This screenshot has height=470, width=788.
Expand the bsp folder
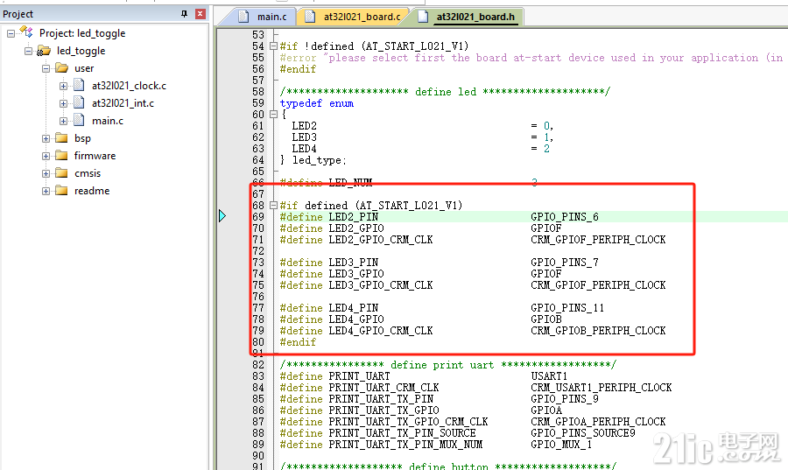click(x=46, y=138)
